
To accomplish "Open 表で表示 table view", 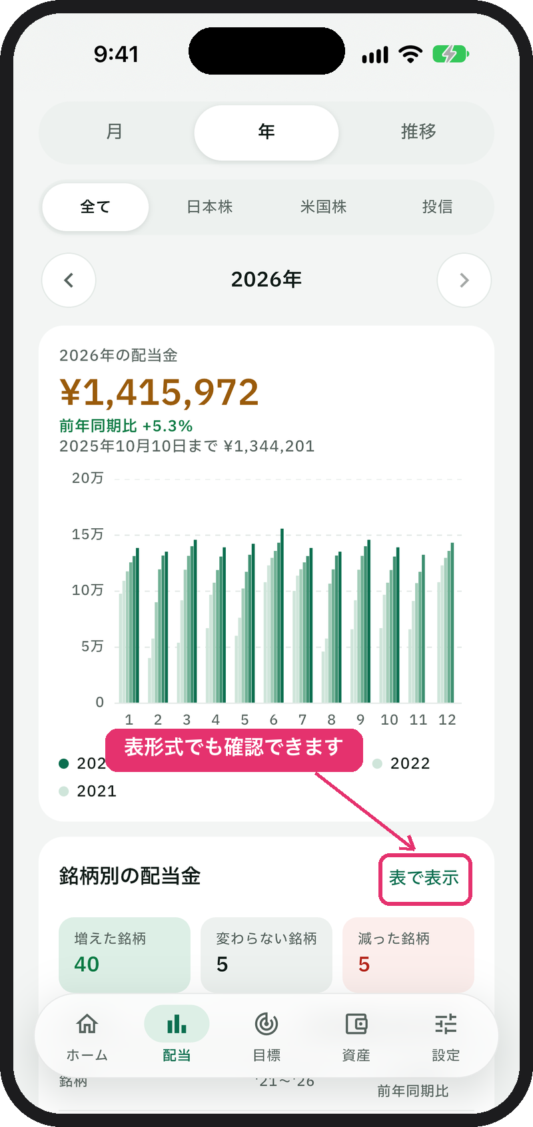I will click(425, 879).
